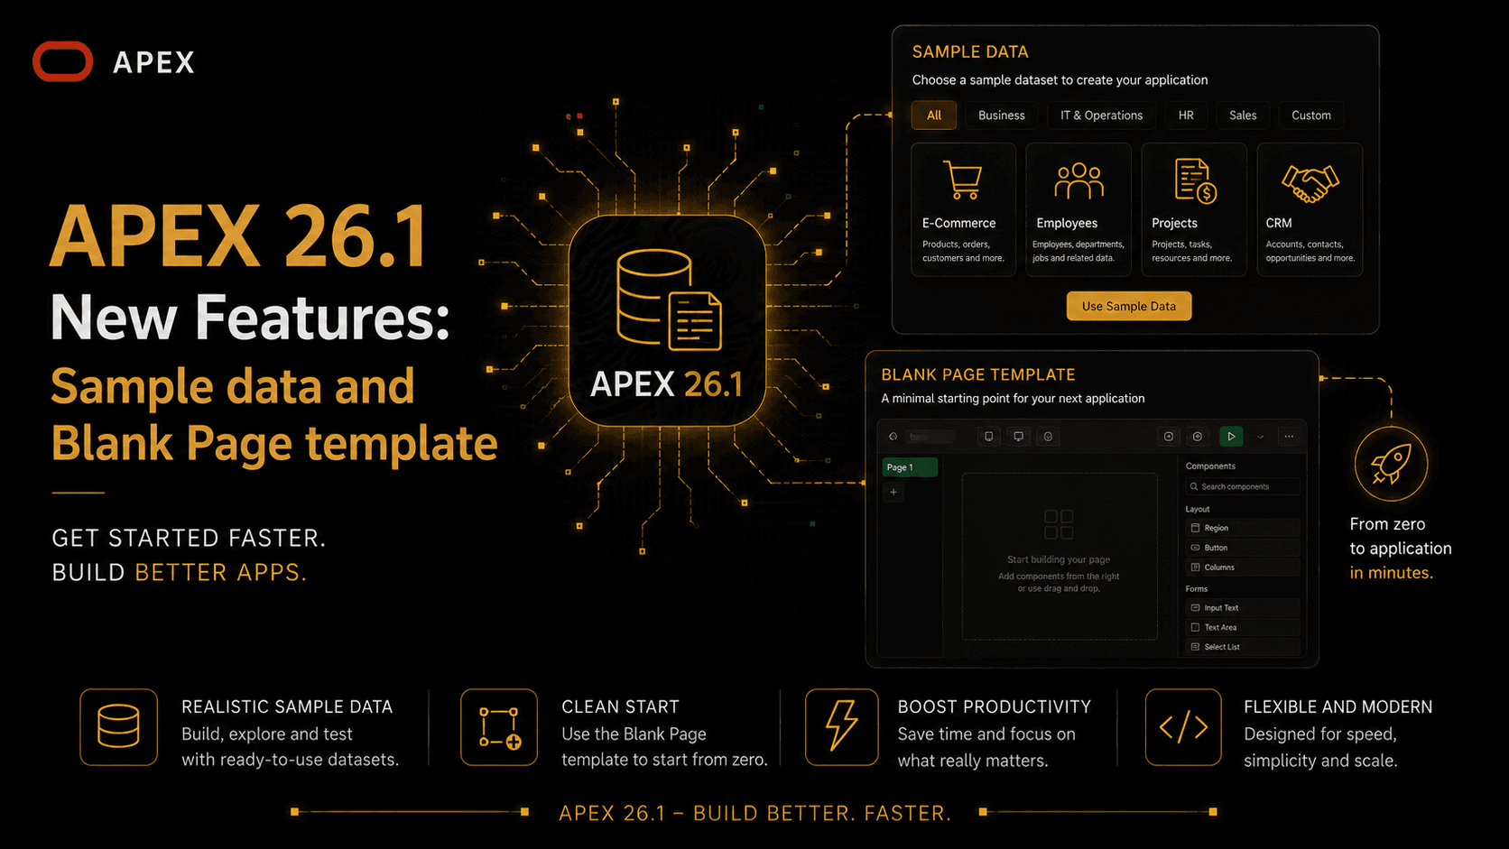This screenshot has height=849, width=1509.
Task: Select the tablet preview icon
Action: pos(989,437)
